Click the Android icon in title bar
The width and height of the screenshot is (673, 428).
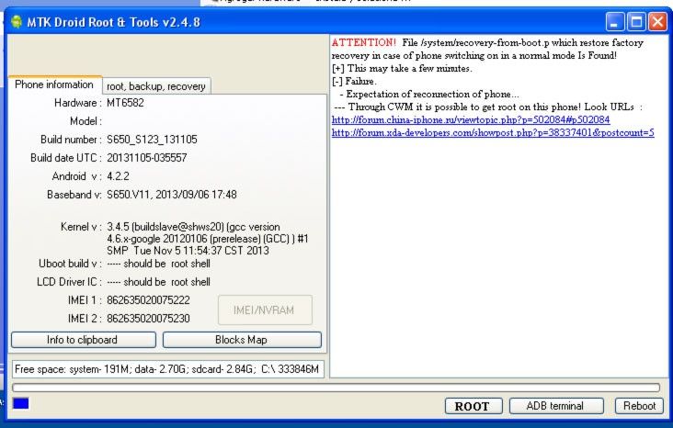[x=17, y=21]
